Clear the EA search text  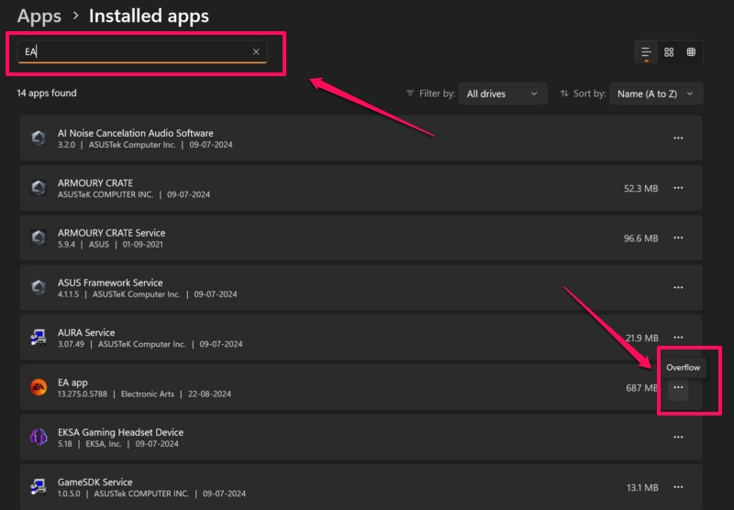(256, 52)
